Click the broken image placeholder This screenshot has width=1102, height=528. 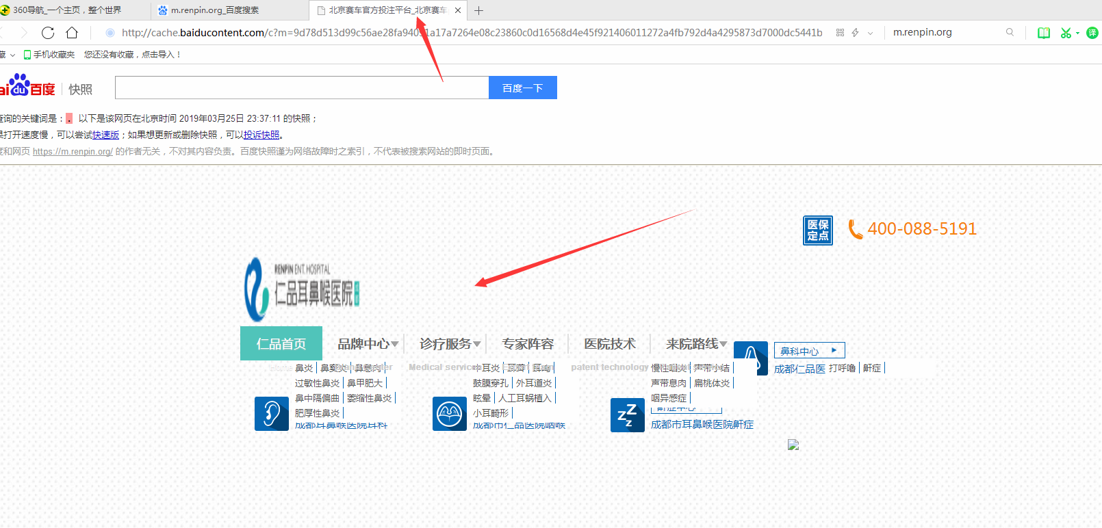click(x=793, y=445)
